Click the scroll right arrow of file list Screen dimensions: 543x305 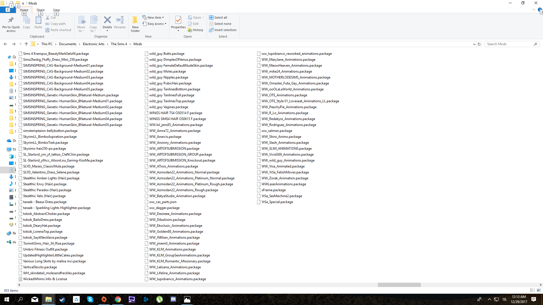[x=540, y=285]
